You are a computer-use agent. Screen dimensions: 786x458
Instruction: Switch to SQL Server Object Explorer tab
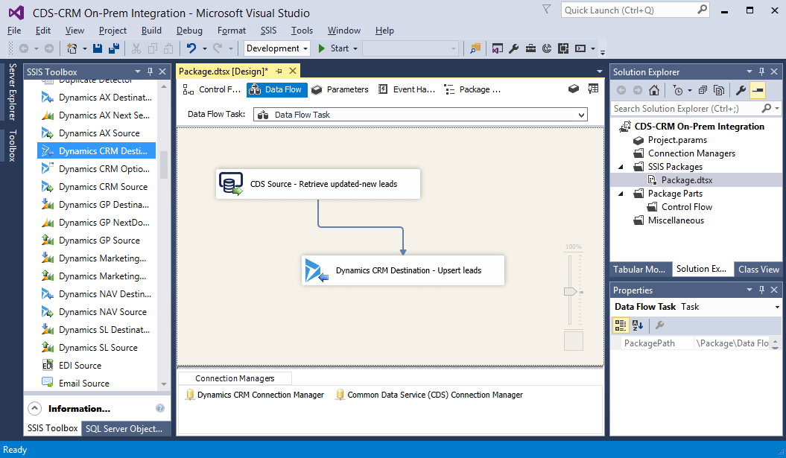click(124, 428)
